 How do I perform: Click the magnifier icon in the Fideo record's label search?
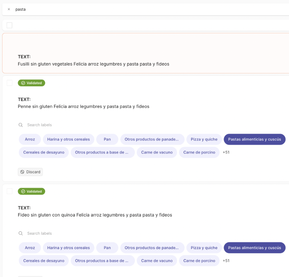20,233
